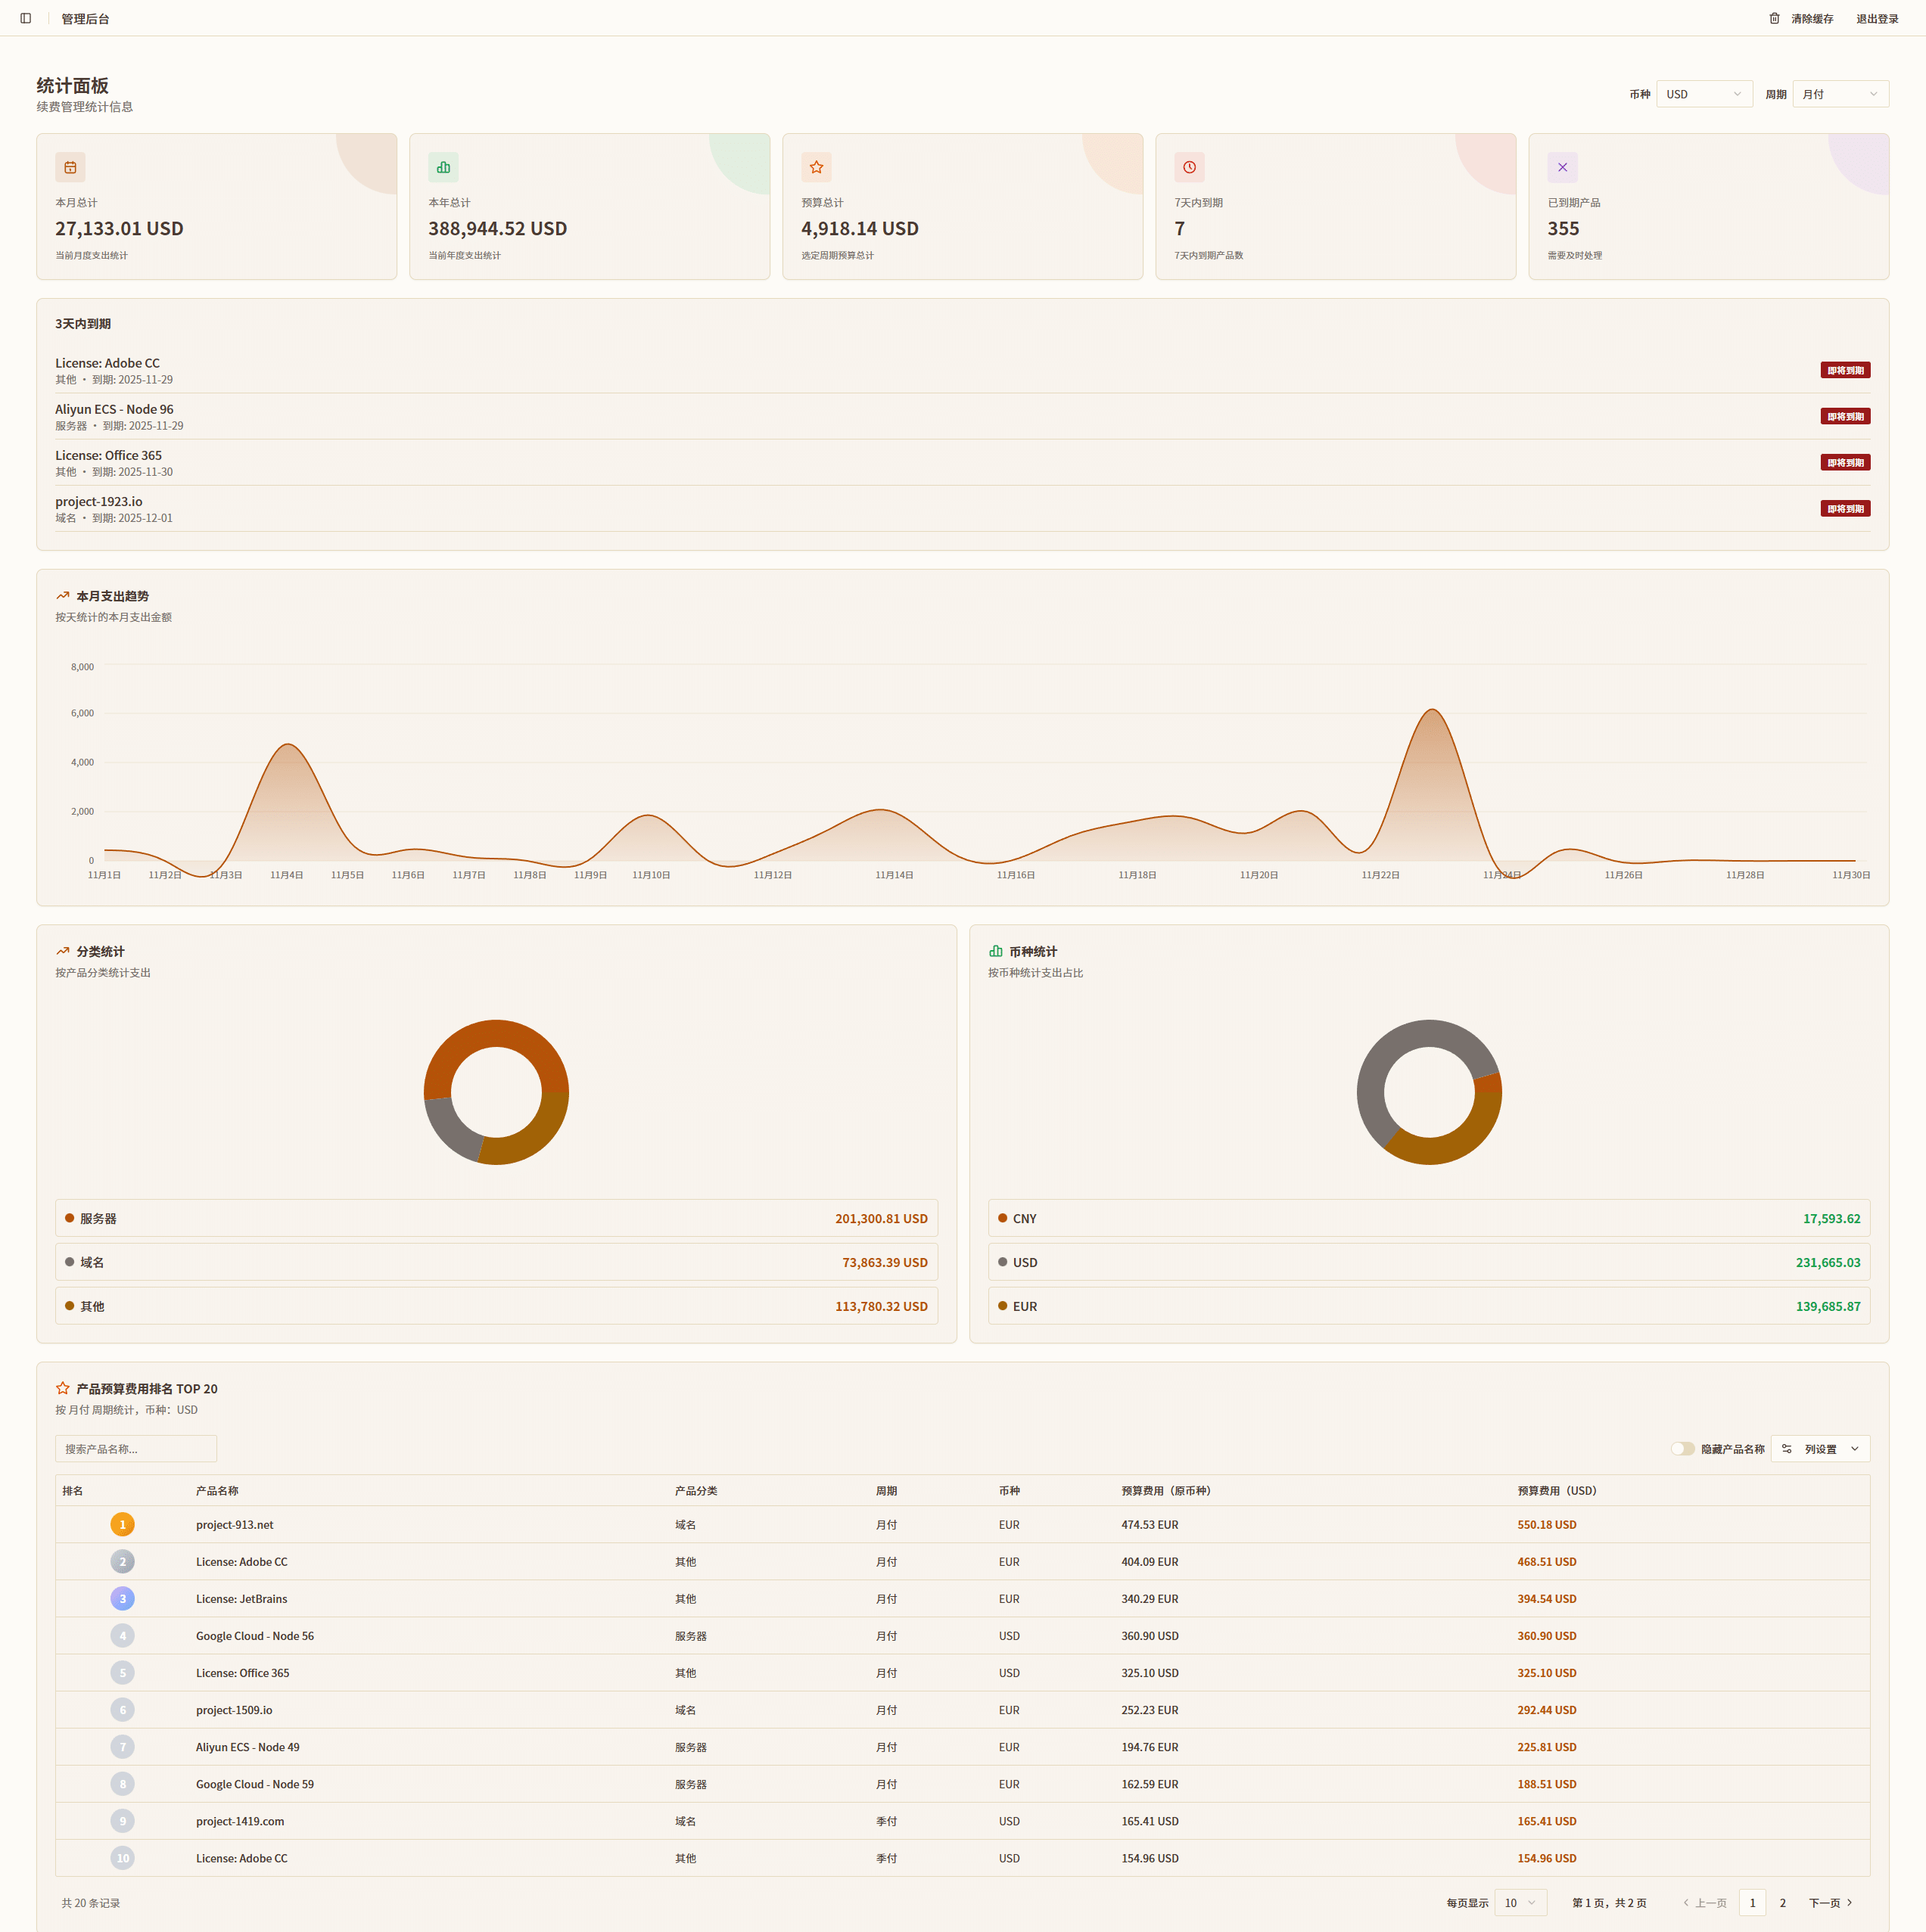Screen dimensions: 1926x1932
Task: Open the 币种 USD currency dropdown
Action: tap(1704, 94)
